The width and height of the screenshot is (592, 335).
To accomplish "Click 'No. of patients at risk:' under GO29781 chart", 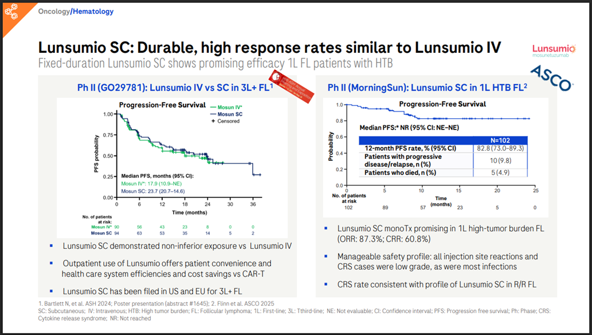I will point(97,219).
